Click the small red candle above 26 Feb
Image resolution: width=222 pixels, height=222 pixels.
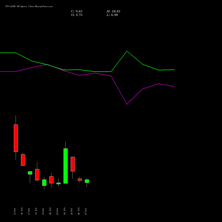80,180
